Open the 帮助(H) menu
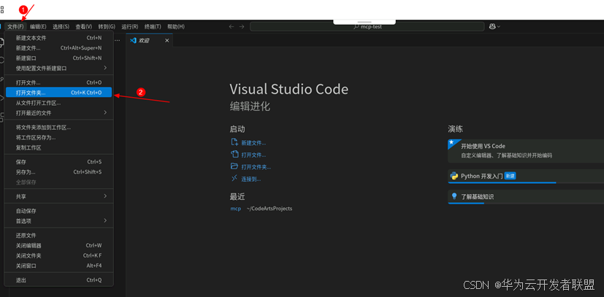Image resolution: width=604 pixels, height=297 pixels. point(176,26)
